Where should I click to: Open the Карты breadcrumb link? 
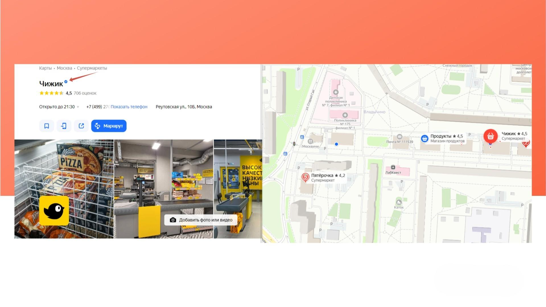(46, 68)
